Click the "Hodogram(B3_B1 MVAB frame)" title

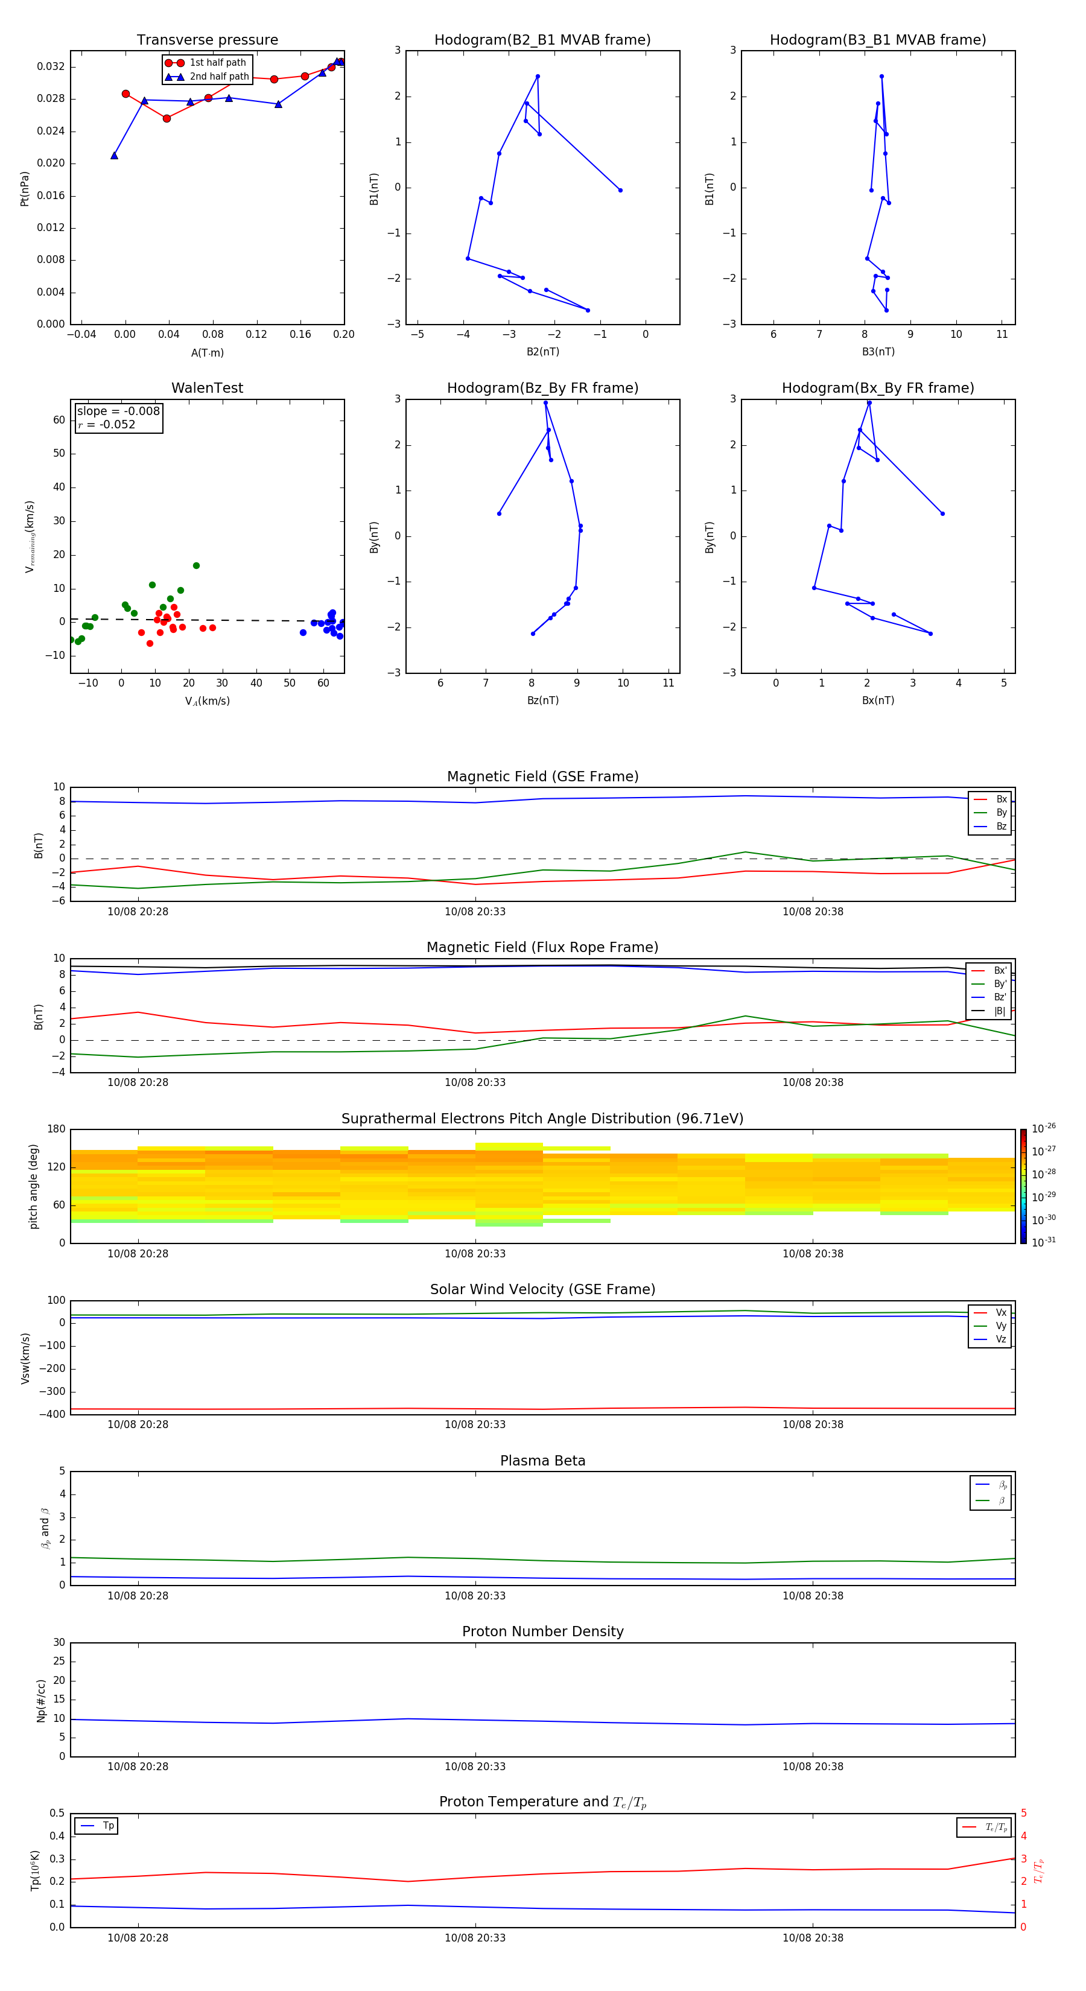(878, 40)
